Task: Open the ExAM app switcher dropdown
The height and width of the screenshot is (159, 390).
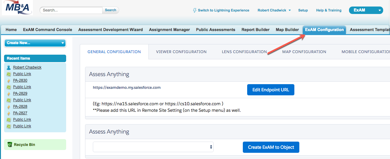Action: [366, 10]
